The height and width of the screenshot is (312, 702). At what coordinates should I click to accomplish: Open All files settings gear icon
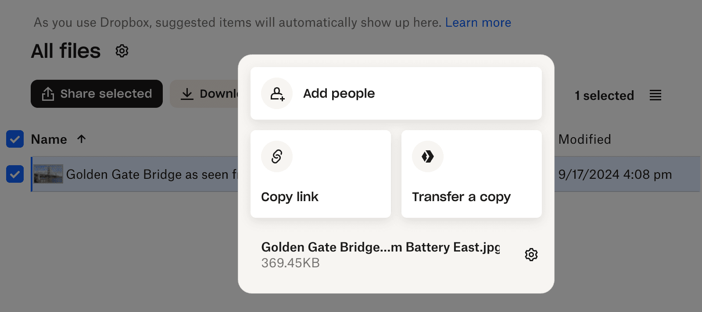click(122, 51)
